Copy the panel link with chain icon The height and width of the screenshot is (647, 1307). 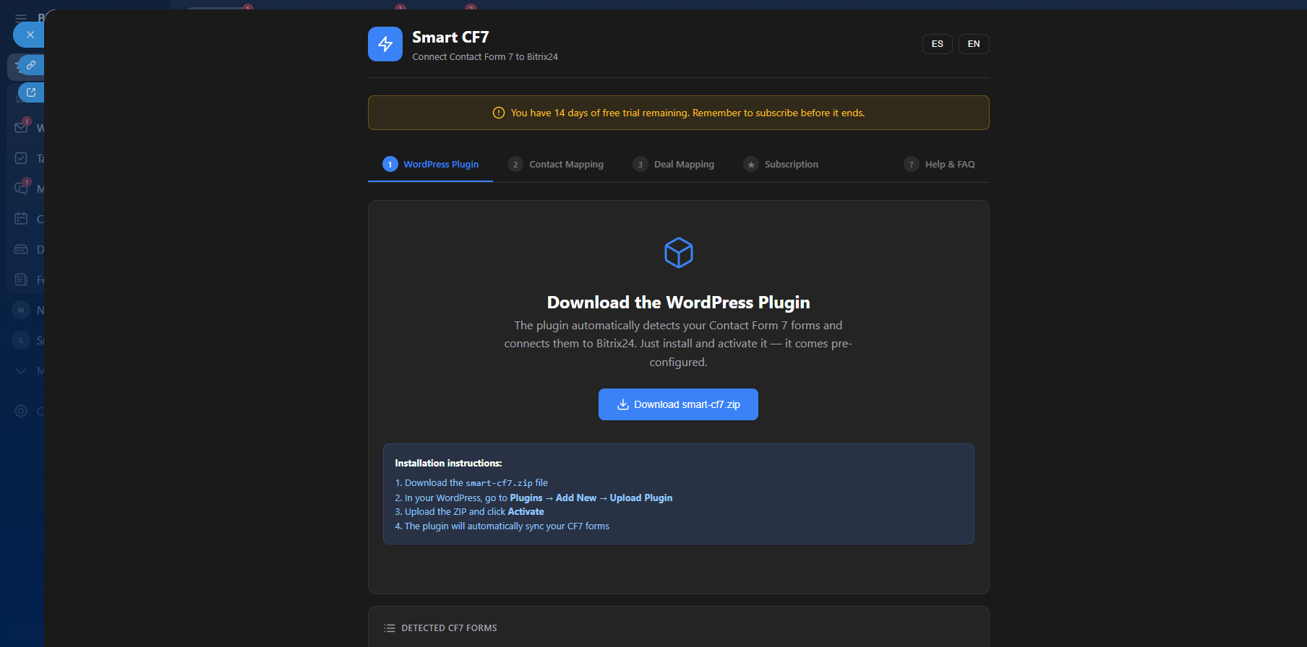31,65
